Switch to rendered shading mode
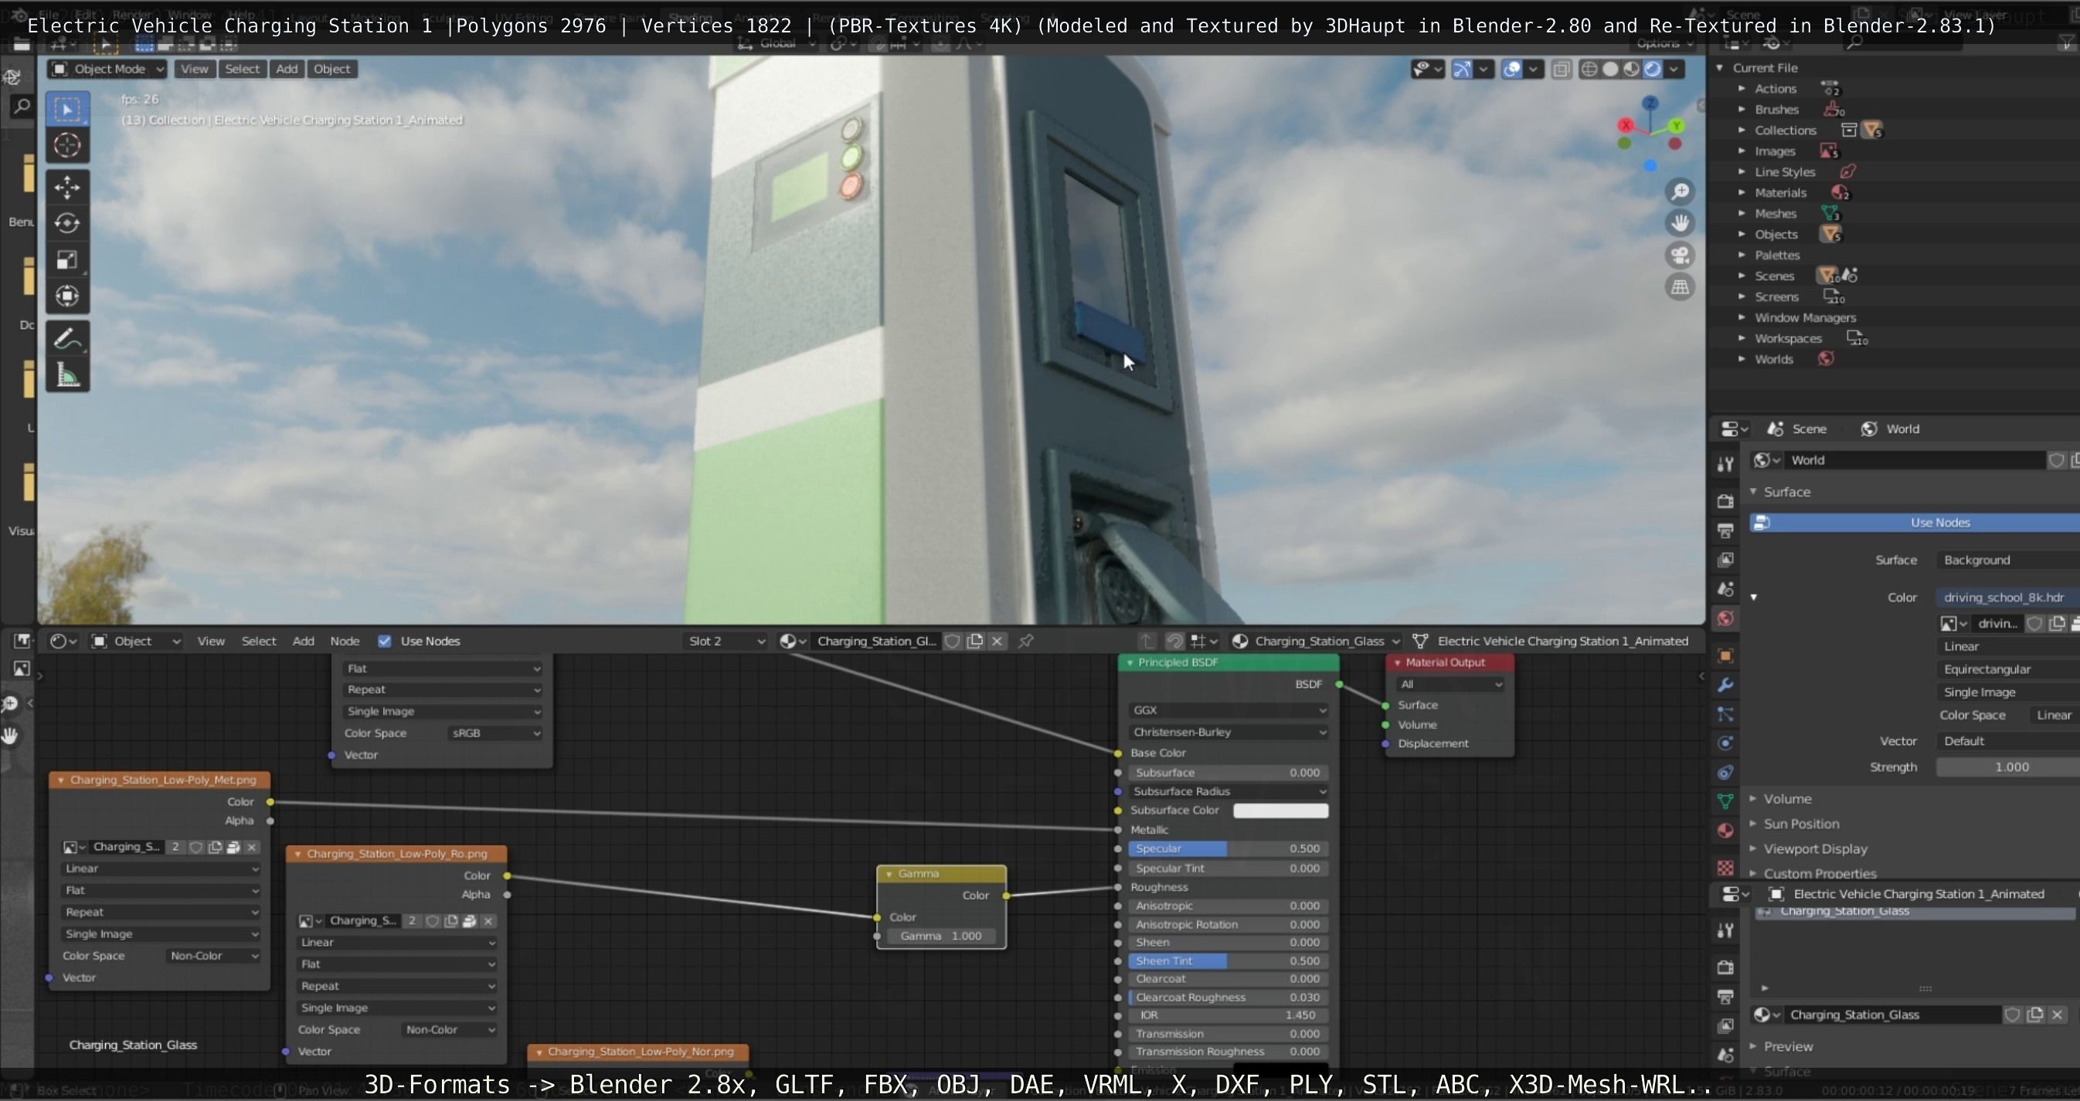 (1653, 69)
